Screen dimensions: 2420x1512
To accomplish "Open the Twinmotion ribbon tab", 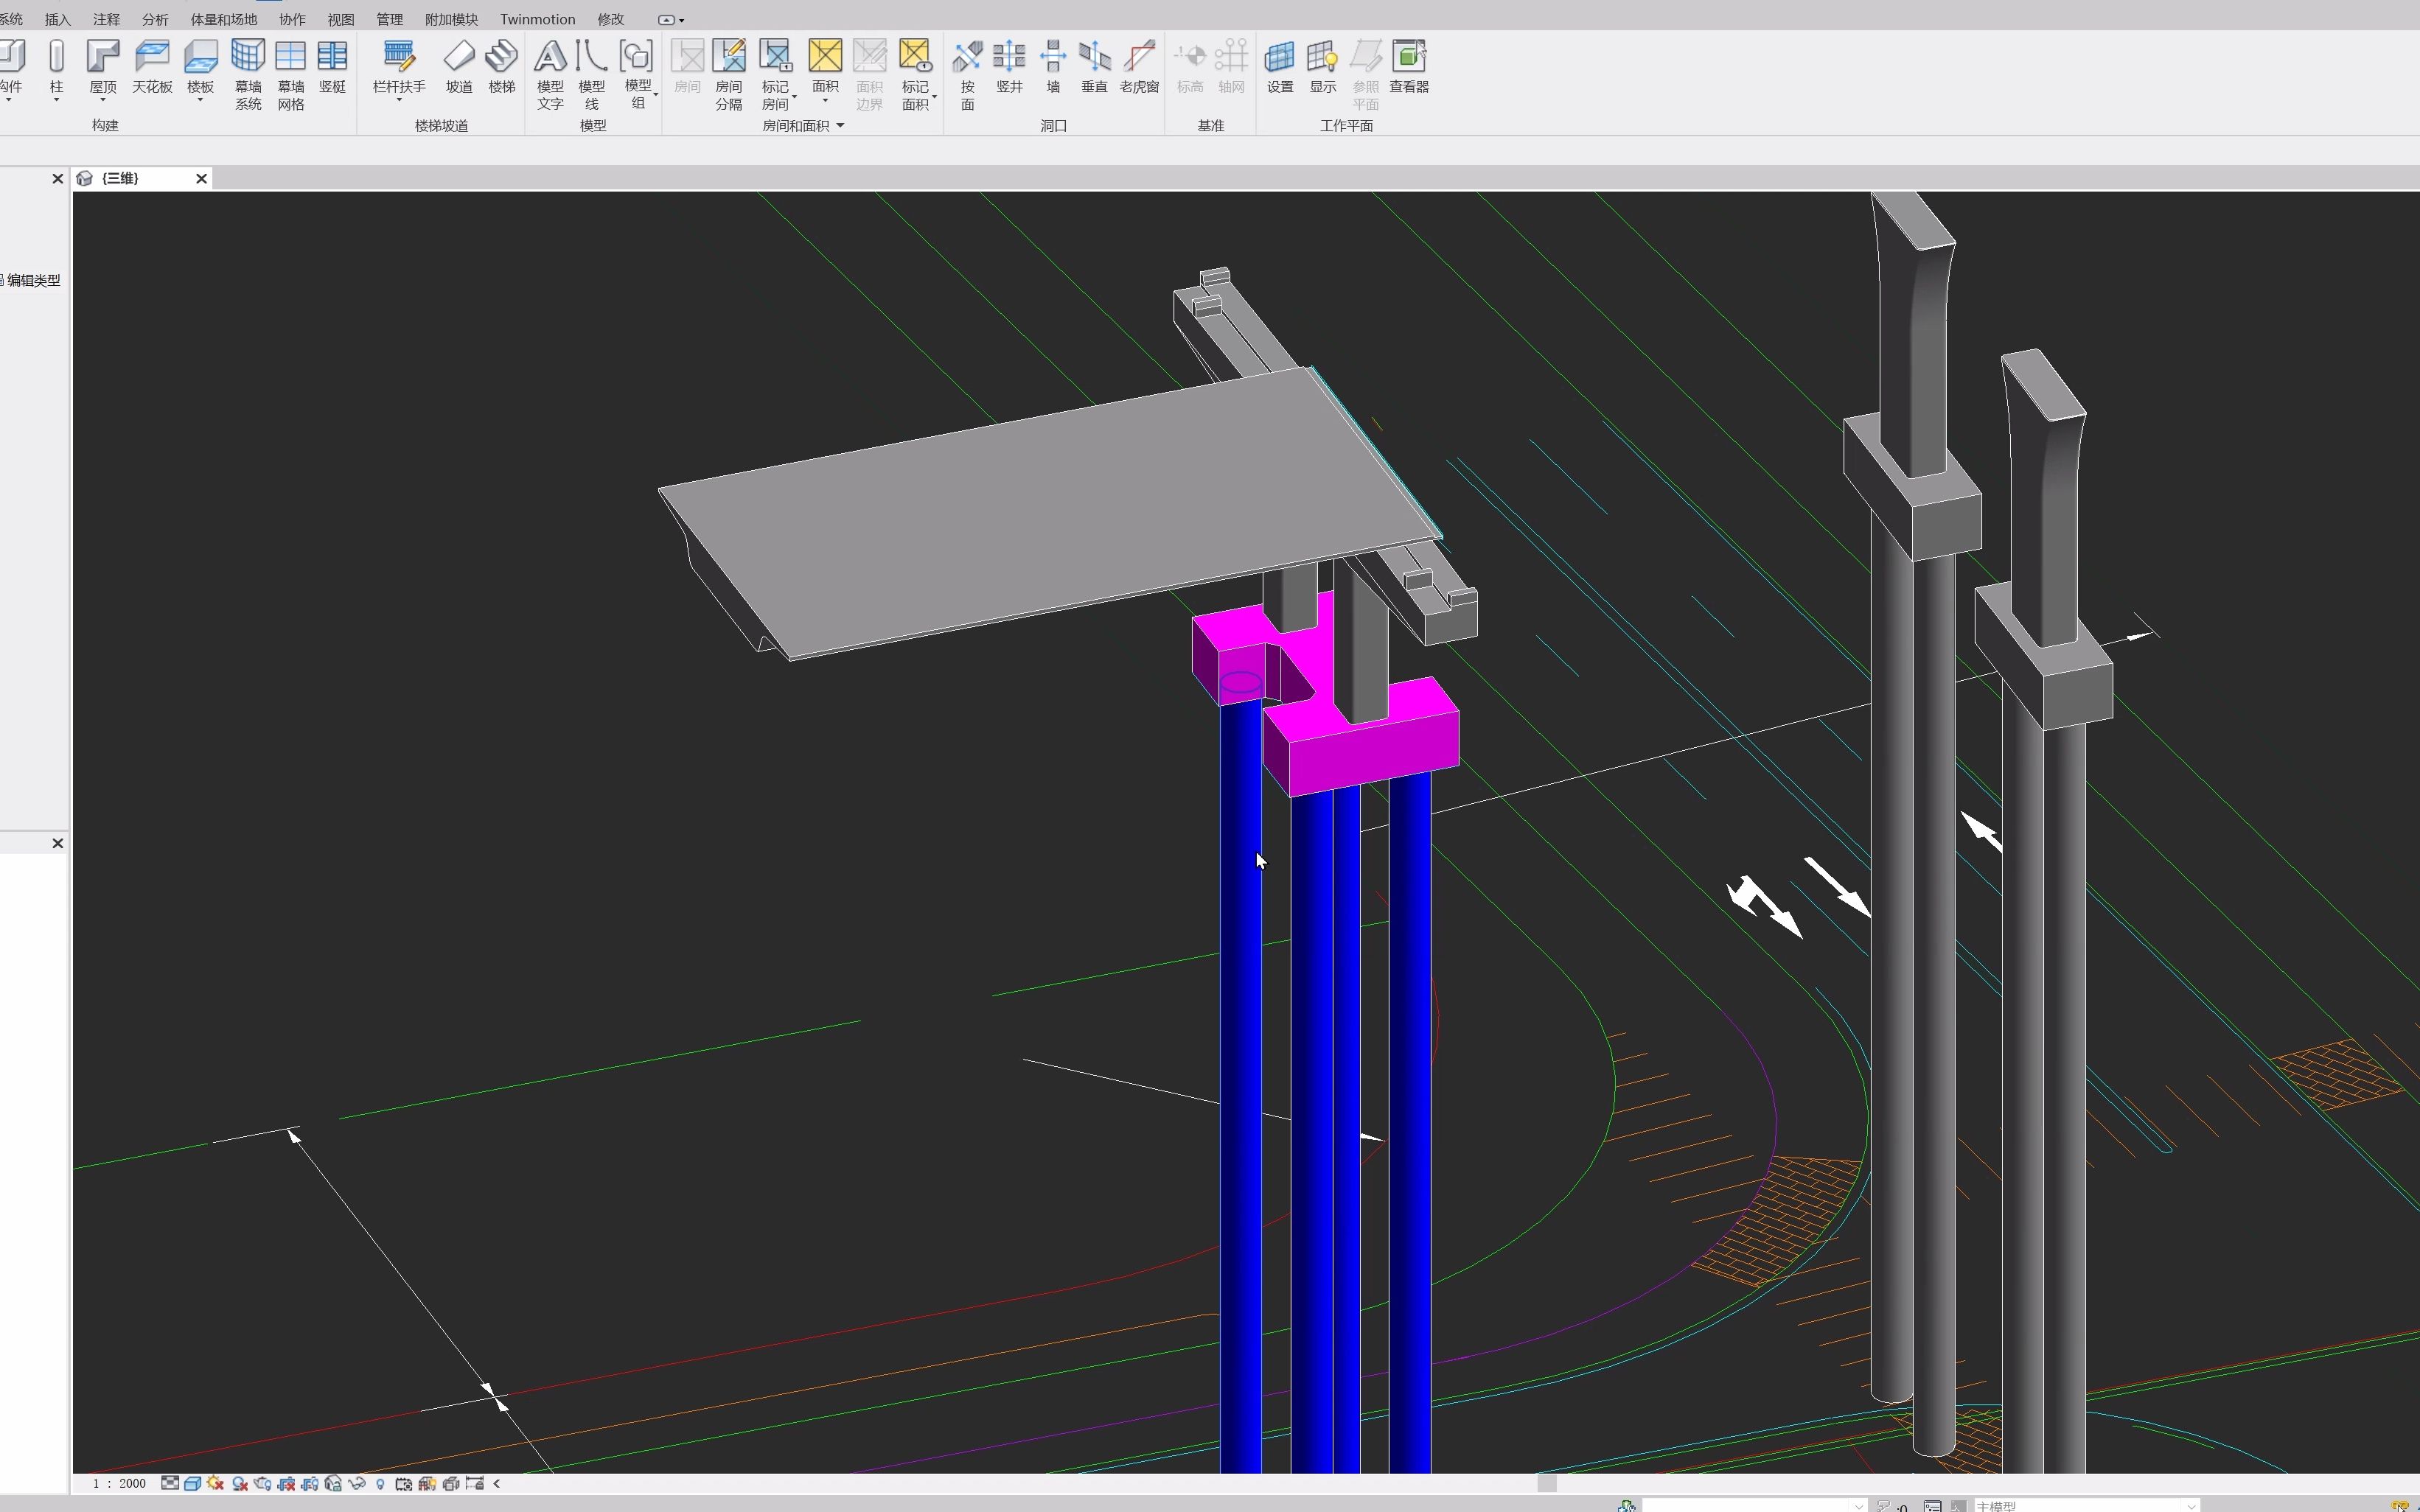I will (x=537, y=18).
